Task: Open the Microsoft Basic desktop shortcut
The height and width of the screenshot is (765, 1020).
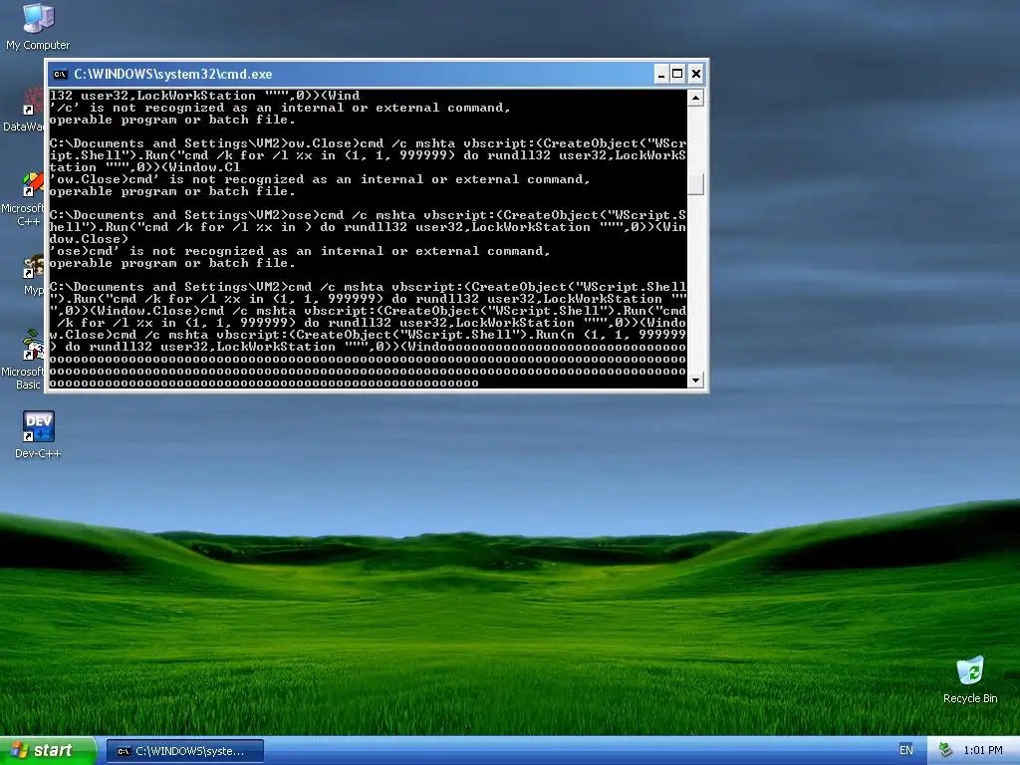Action: pyautogui.click(x=24, y=360)
